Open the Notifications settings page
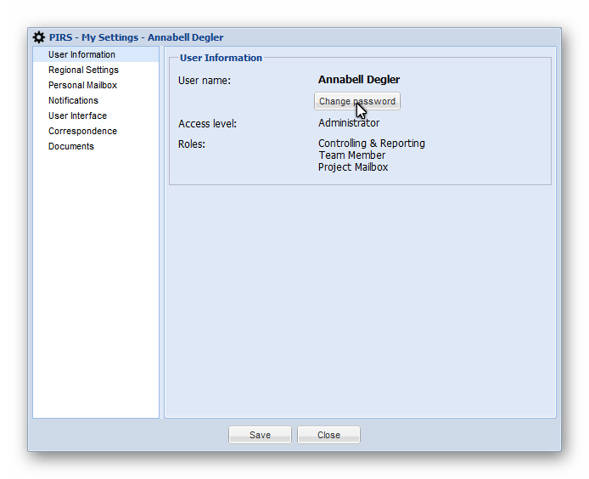Viewport: 589px width, 479px height. point(73,101)
